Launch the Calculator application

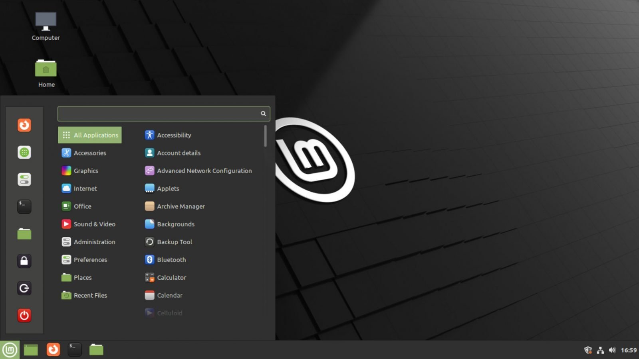tap(172, 277)
